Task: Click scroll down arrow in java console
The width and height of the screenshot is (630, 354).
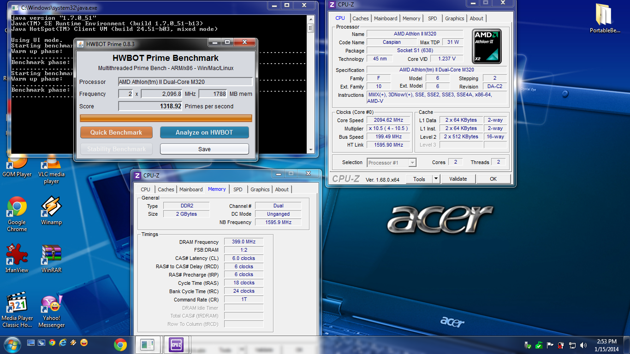Action: 310,150
